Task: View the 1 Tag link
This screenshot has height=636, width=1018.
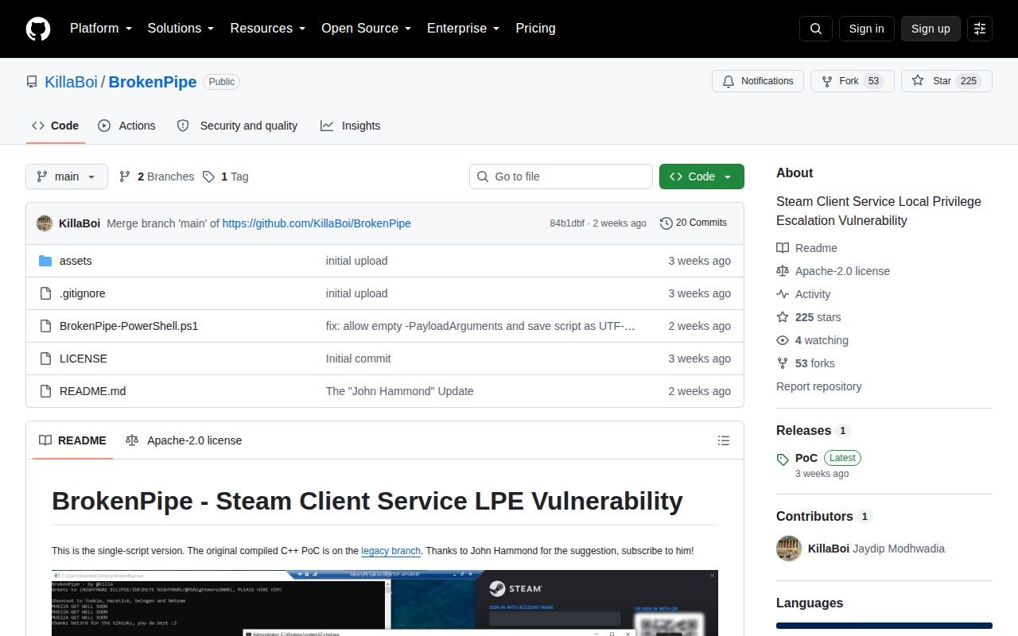Action: [x=225, y=176]
